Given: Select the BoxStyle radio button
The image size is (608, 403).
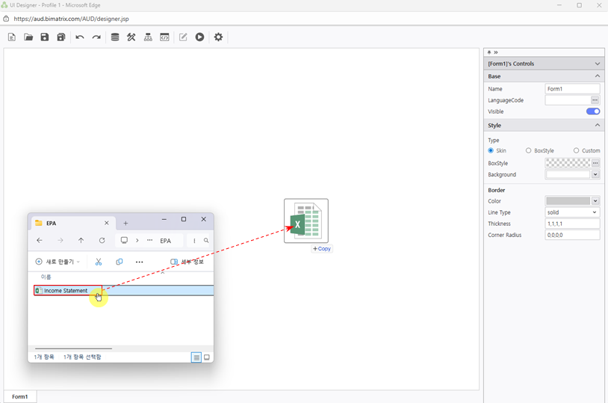Looking at the screenshot, I should point(529,151).
